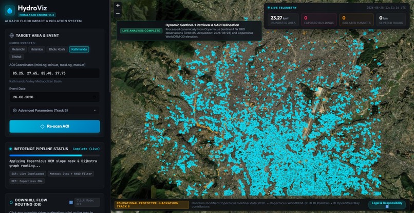Image resolution: width=414 pixels, height=213 pixels.
Task: Click the 'Downhill Flow Routing (D8)' heading
Action: [31, 202]
